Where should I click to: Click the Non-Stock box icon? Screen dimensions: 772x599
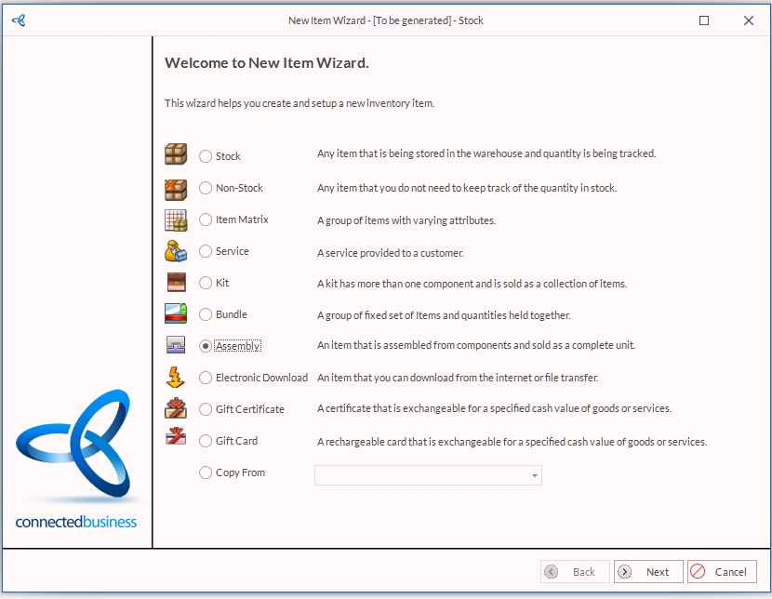176,189
